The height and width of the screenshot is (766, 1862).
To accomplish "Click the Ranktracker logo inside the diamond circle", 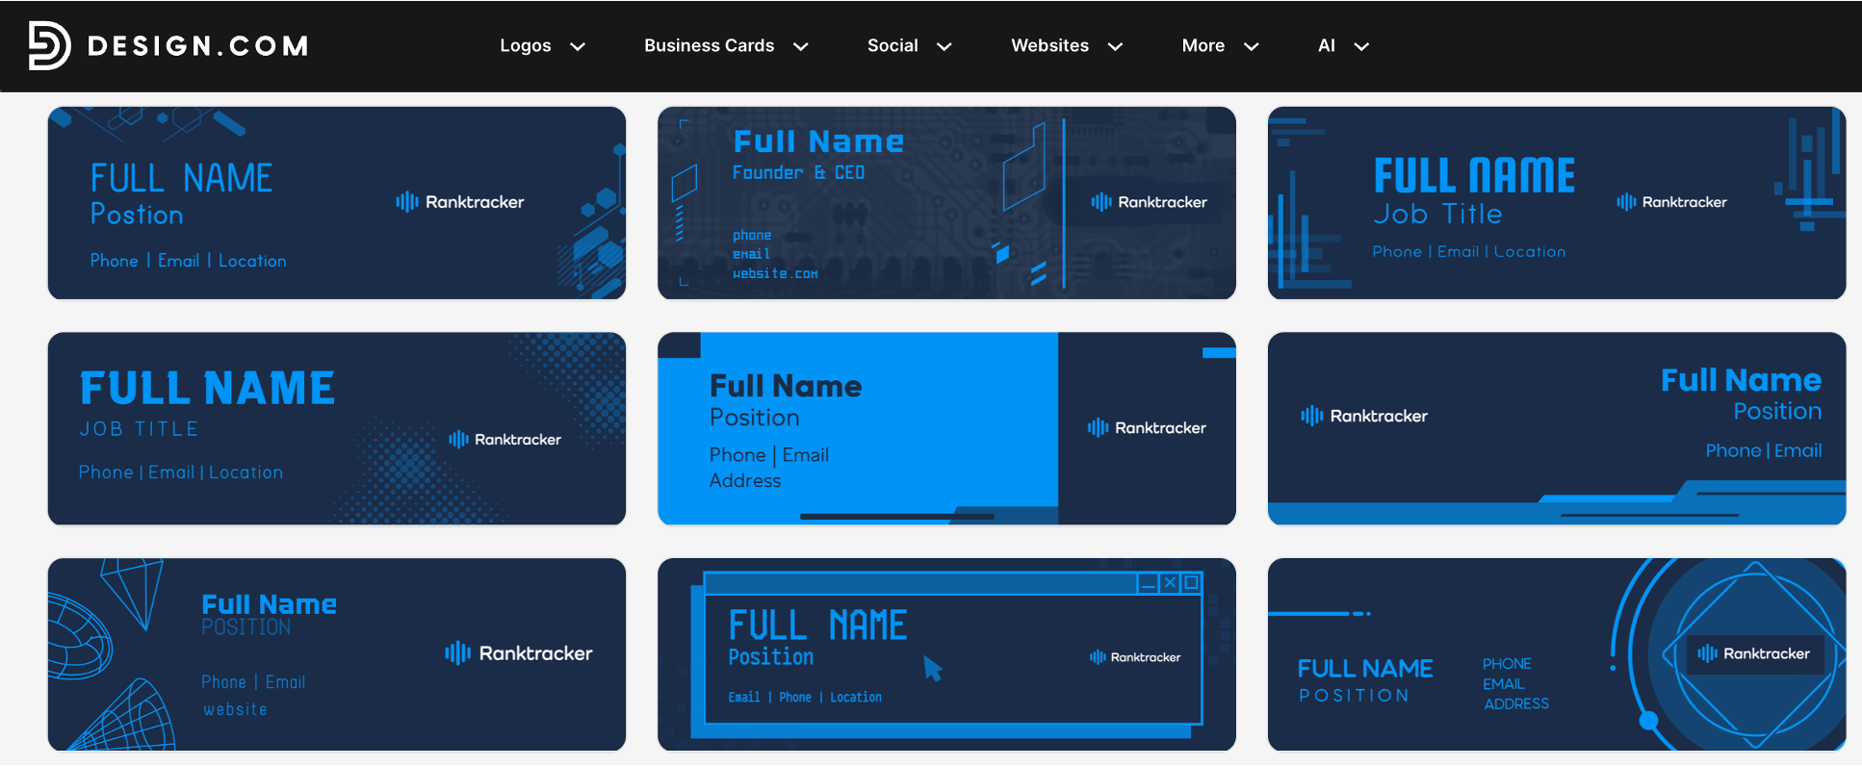I will pyautogui.click(x=1753, y=653).
